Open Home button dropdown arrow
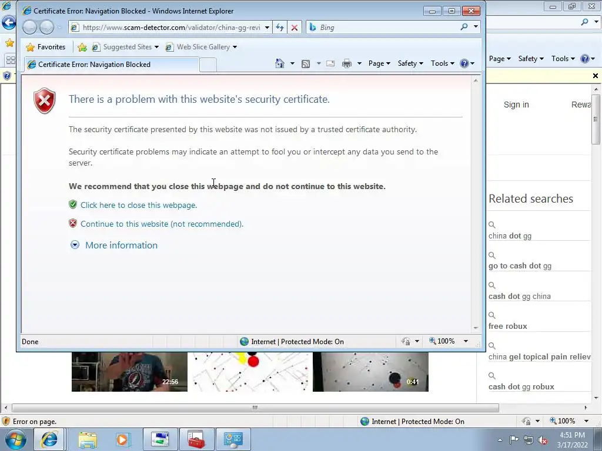602x451 pixels. click(x=292, y=63)
